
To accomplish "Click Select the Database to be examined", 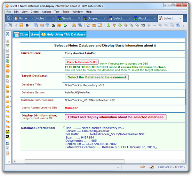I will (97, 77).
